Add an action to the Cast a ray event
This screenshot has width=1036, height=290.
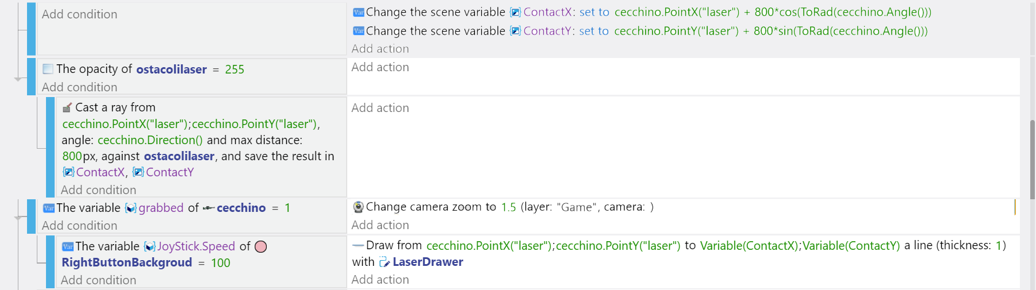point(380,108)
